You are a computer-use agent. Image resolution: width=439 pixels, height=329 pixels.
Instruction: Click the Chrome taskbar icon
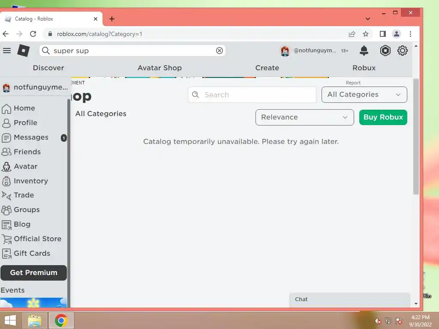tap(61, 320)
